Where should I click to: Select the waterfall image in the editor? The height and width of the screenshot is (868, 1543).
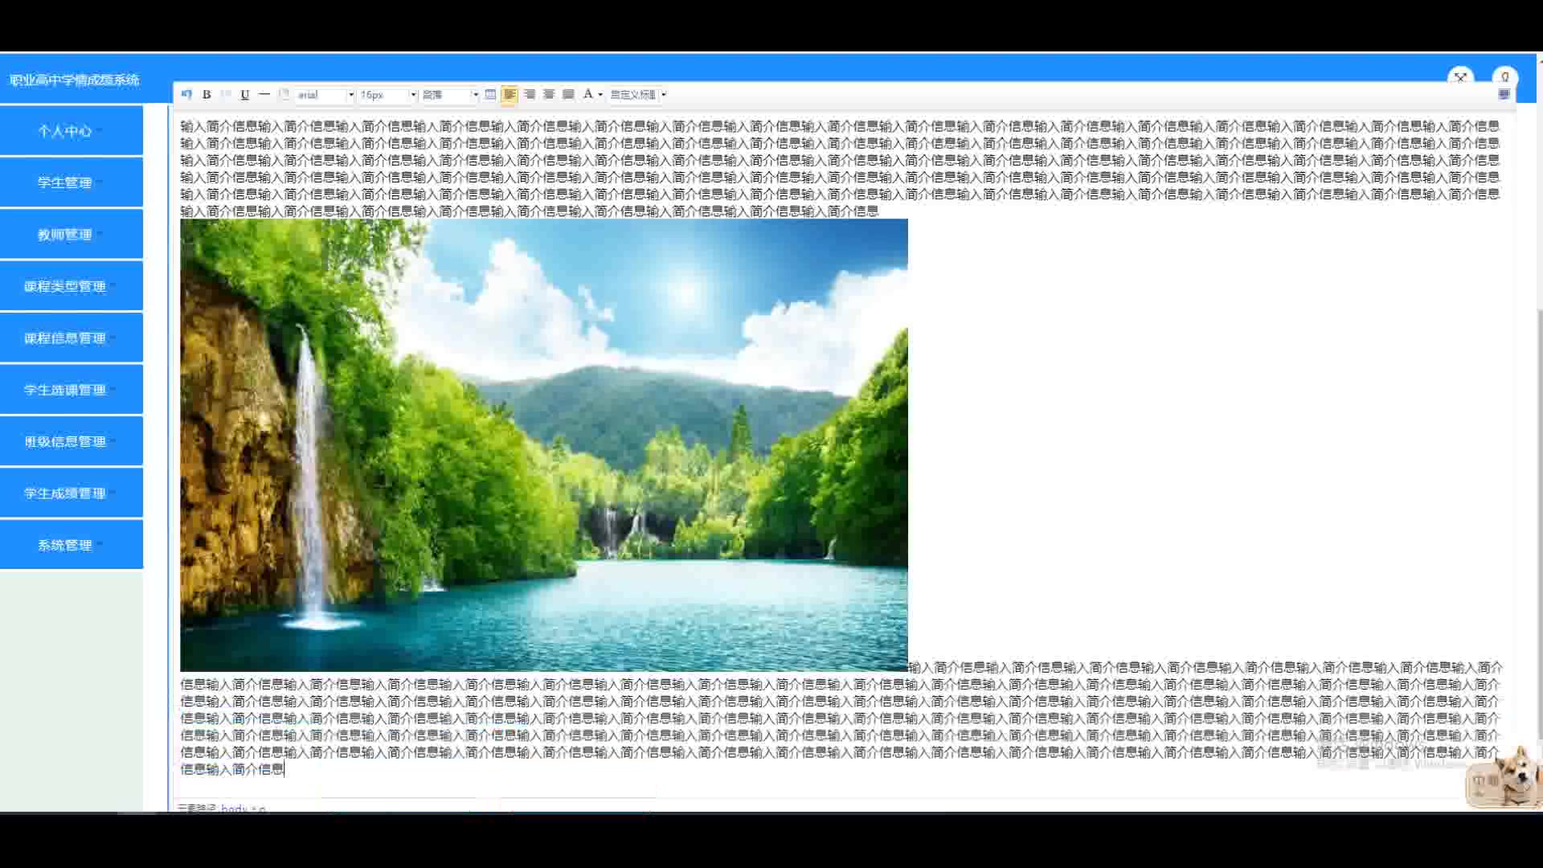(x=544, y=445)
